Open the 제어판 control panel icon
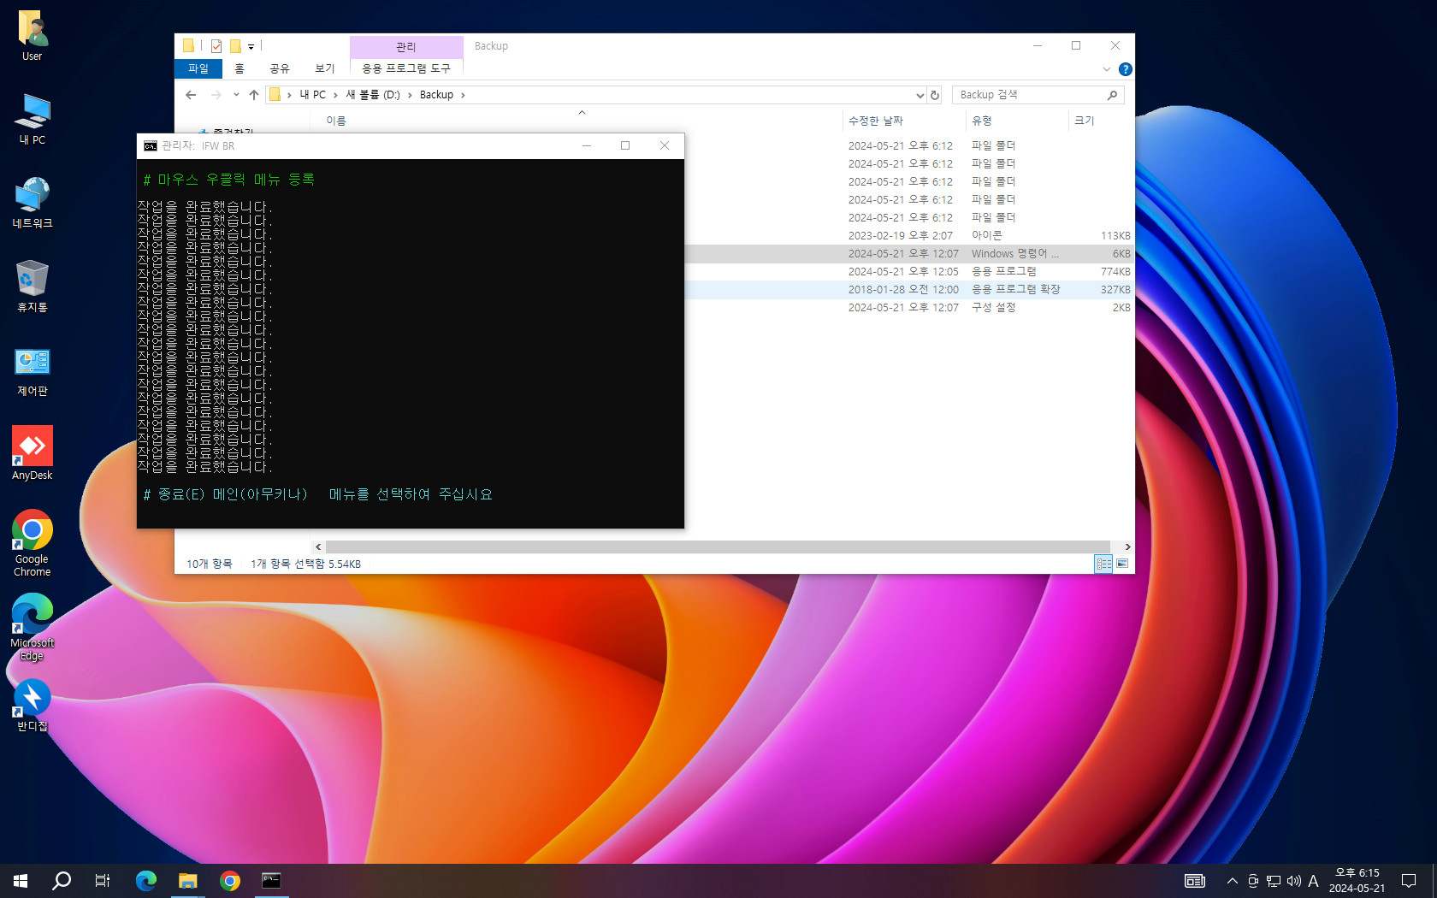The height and width of the screenshot is (898, 1437). (33, 370)
